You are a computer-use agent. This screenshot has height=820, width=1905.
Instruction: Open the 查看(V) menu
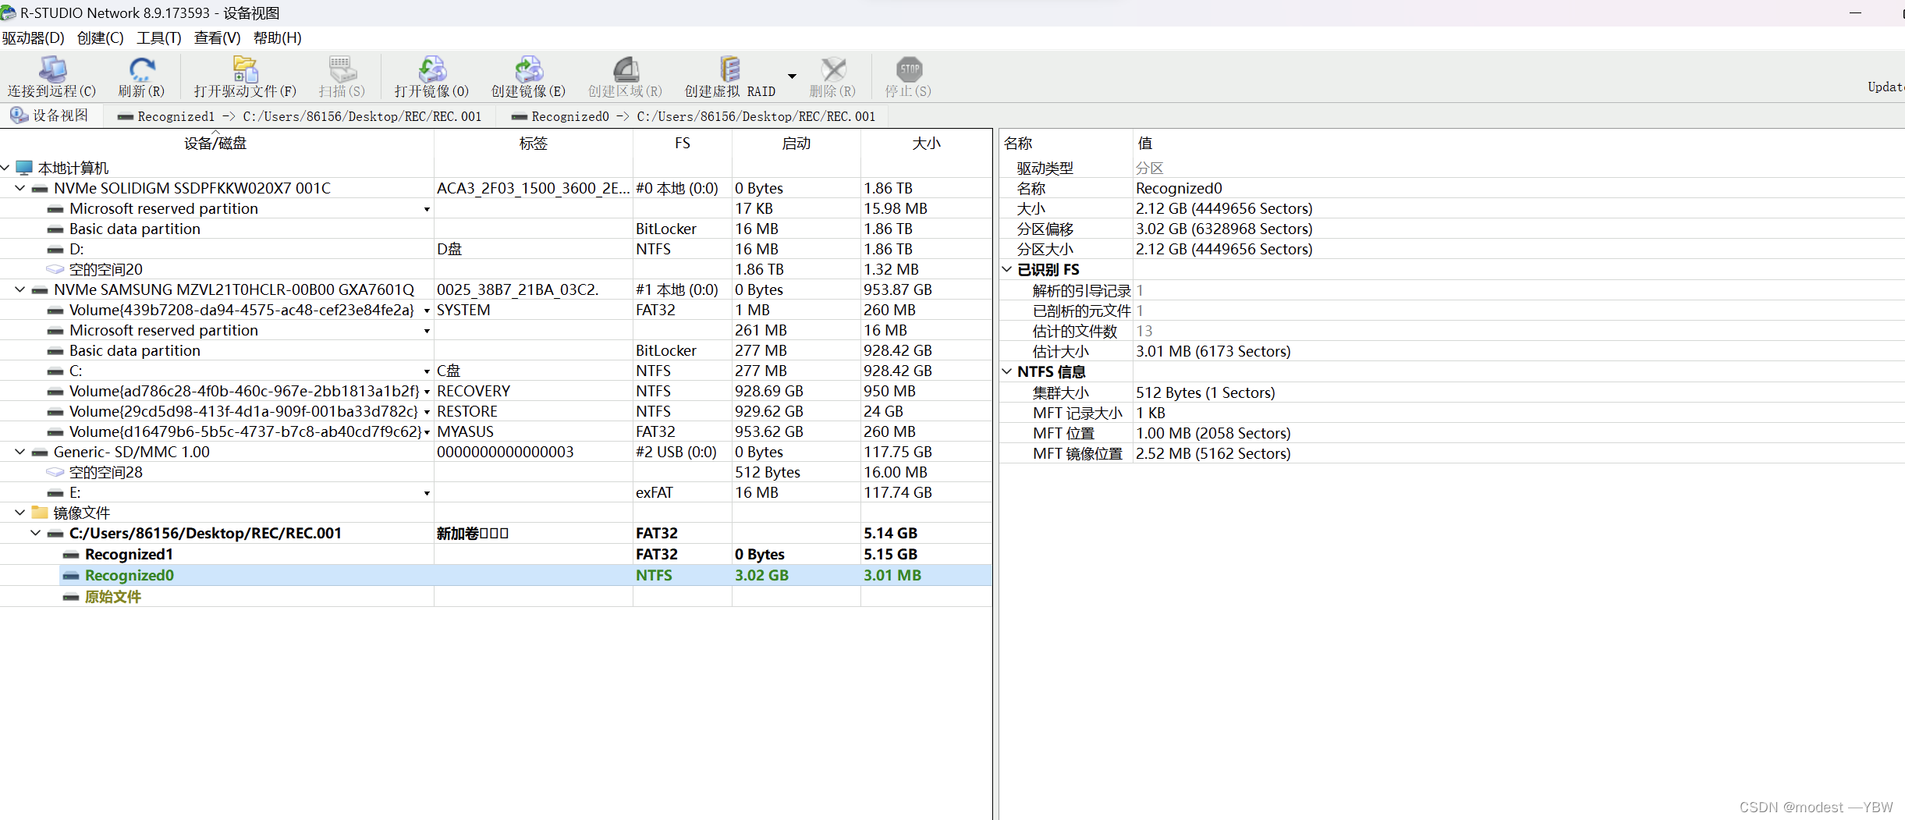coord(218,37)
